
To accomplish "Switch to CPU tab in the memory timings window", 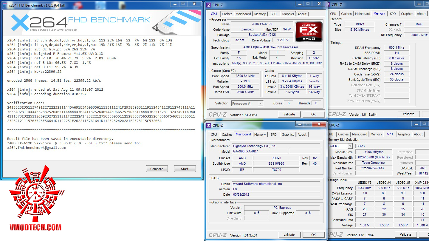I will coord(333,14).
